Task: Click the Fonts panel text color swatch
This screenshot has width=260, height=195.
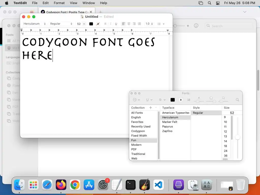Action: coord(173,100)
